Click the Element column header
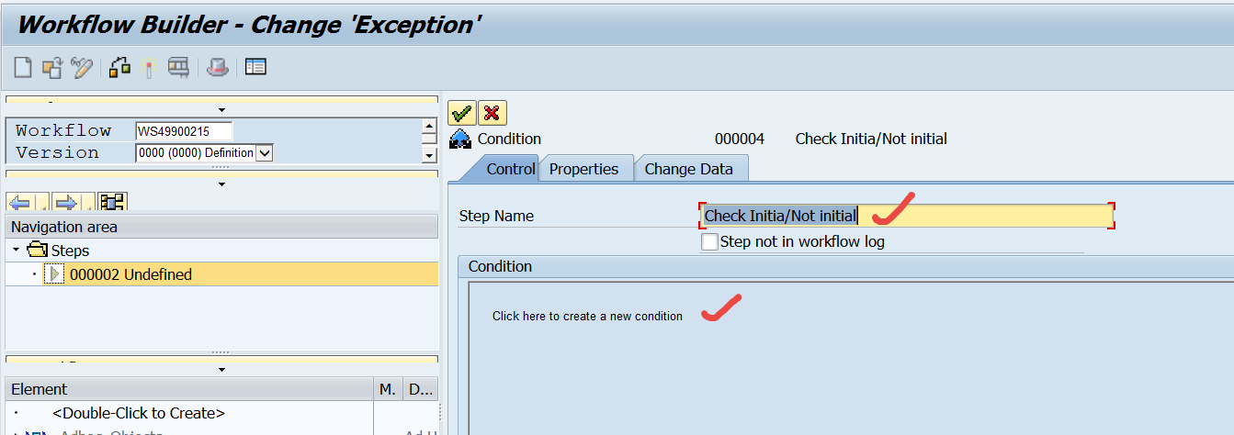 tap(189, 389)
